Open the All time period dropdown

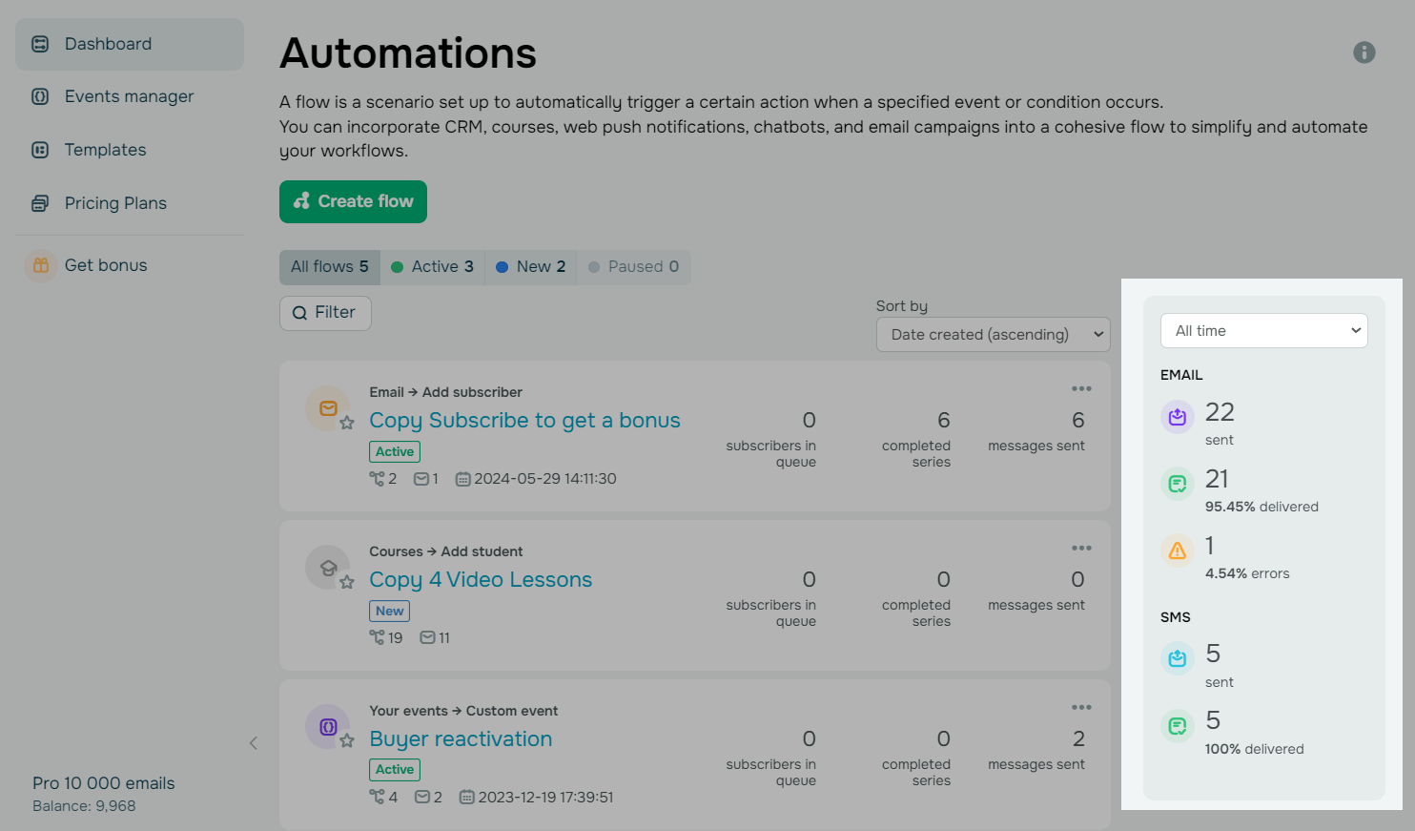(1264, 331)
